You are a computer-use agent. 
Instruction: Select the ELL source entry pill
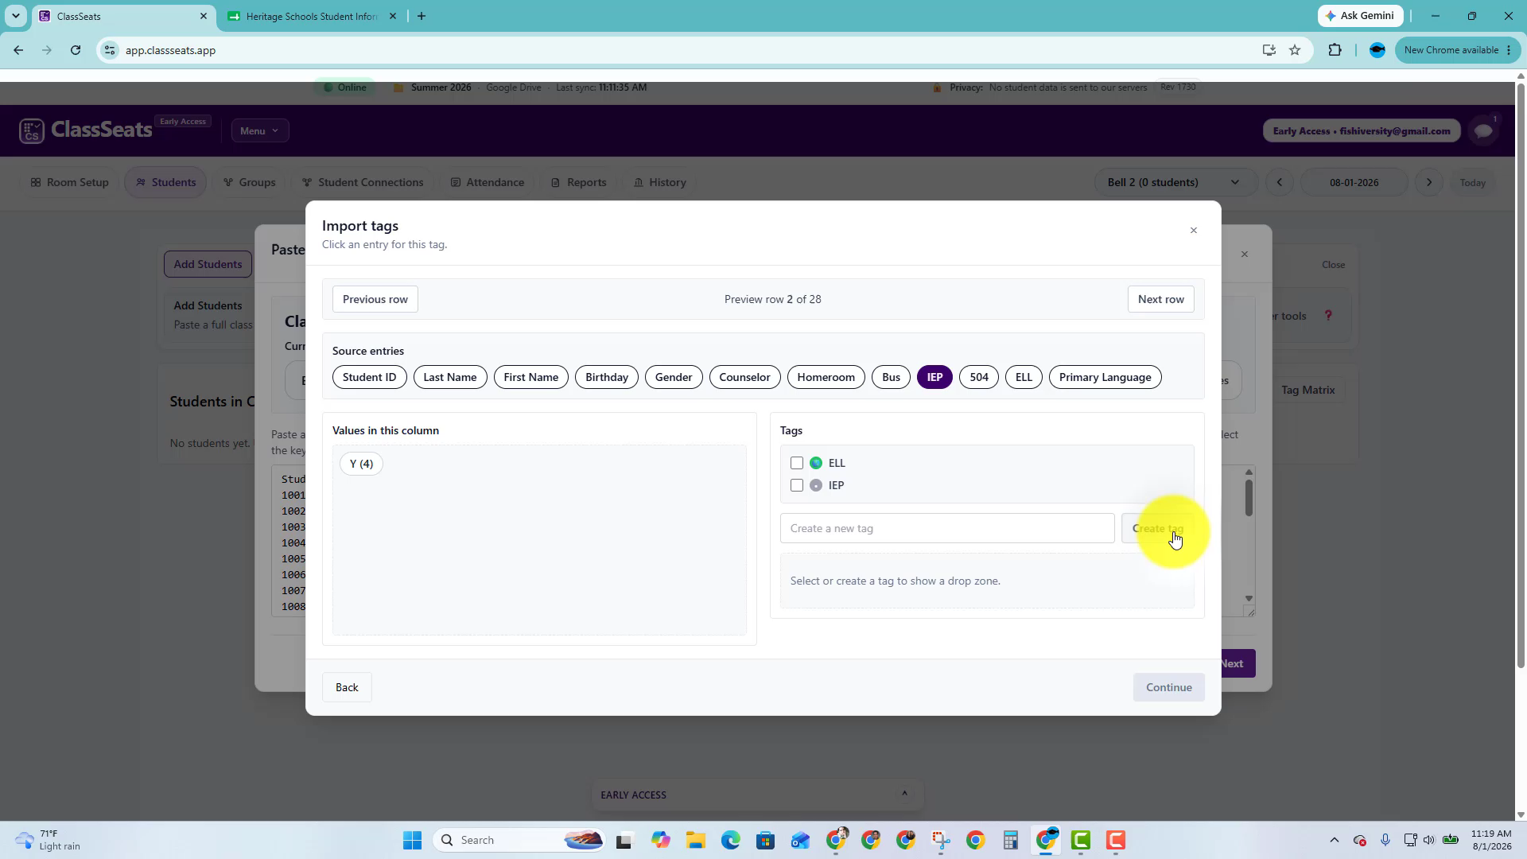point(1024,377)
